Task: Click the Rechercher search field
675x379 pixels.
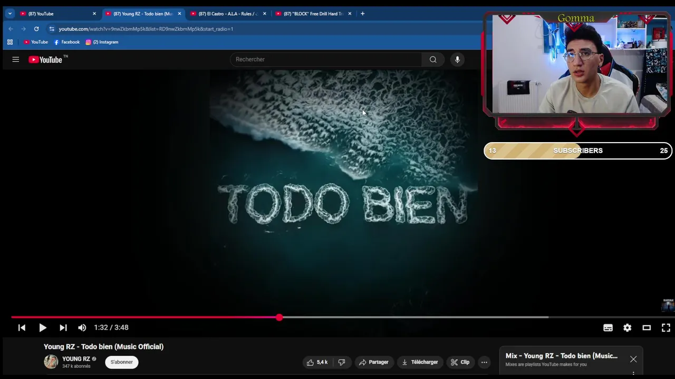Action: click(326, 59)
